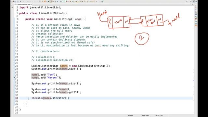Image resolution: width=208 pixels, height=117 pixels.
Task: Minimize the editor area
Action: (x=190, y=4)
